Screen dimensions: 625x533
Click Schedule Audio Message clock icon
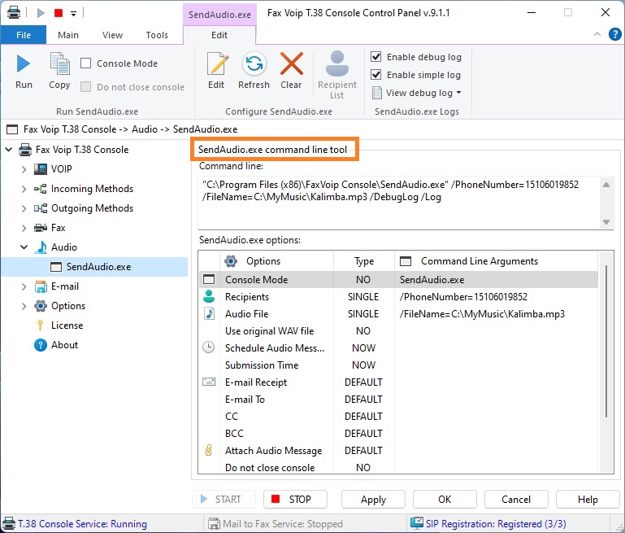point(208,347)
